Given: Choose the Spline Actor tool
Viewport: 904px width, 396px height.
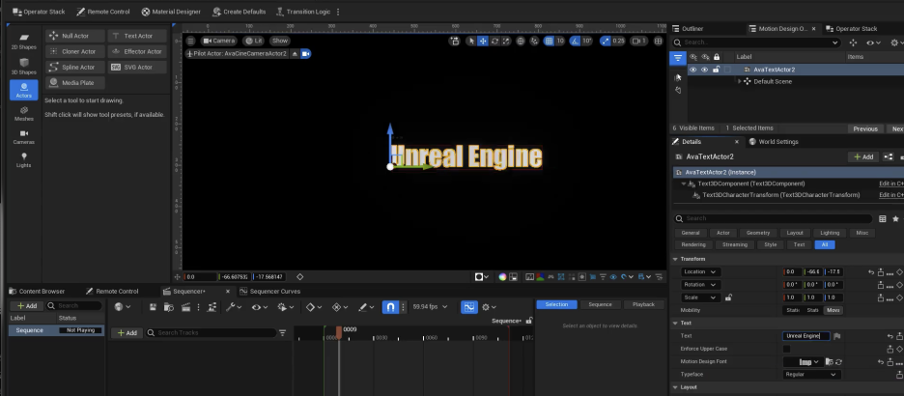Looking at the screenshot, I should tap(75, 67).
